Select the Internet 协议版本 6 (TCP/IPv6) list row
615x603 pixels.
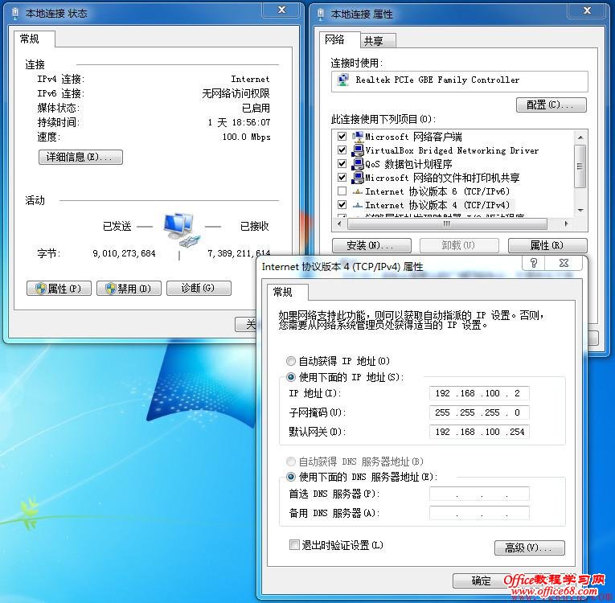(x=437, y=191)
